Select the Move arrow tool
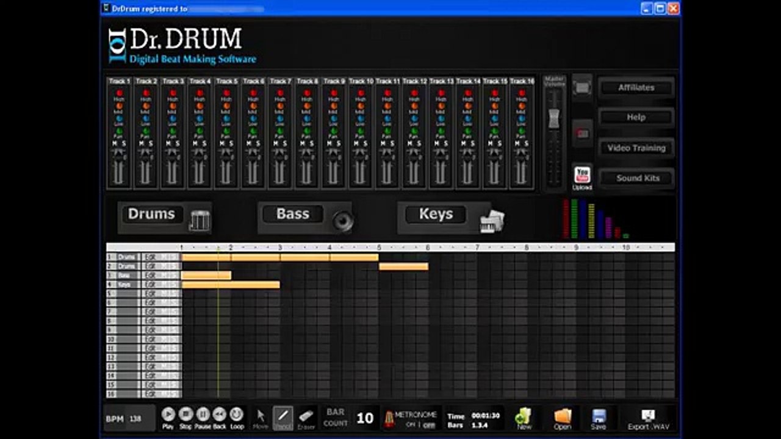 (261, 418)
